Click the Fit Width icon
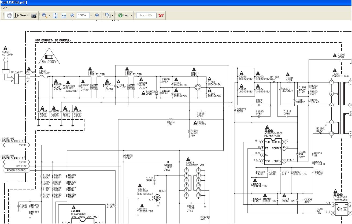Image resolution: width=352 pixels, height=224 pixels. [64, 16]
